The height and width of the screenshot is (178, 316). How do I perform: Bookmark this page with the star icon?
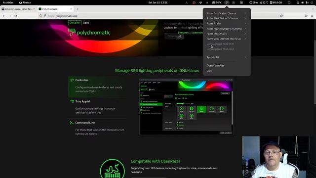(281, 16)
